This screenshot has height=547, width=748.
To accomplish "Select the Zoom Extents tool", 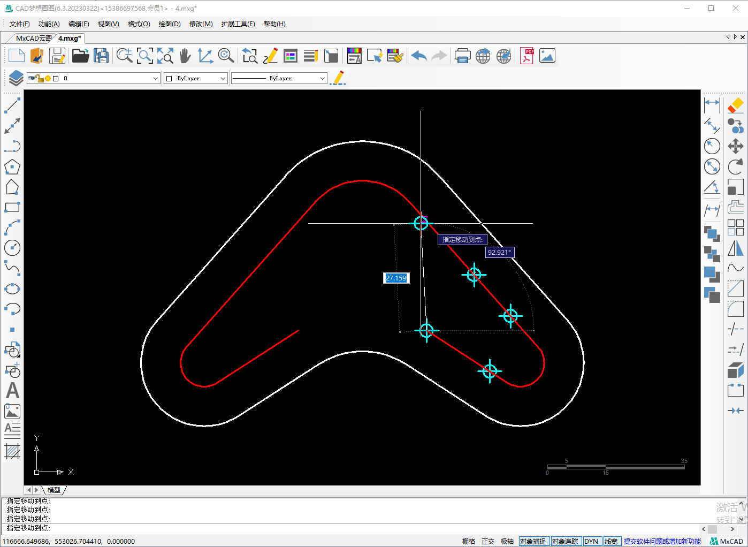I will pyautogui.click(x=165, y=56).
